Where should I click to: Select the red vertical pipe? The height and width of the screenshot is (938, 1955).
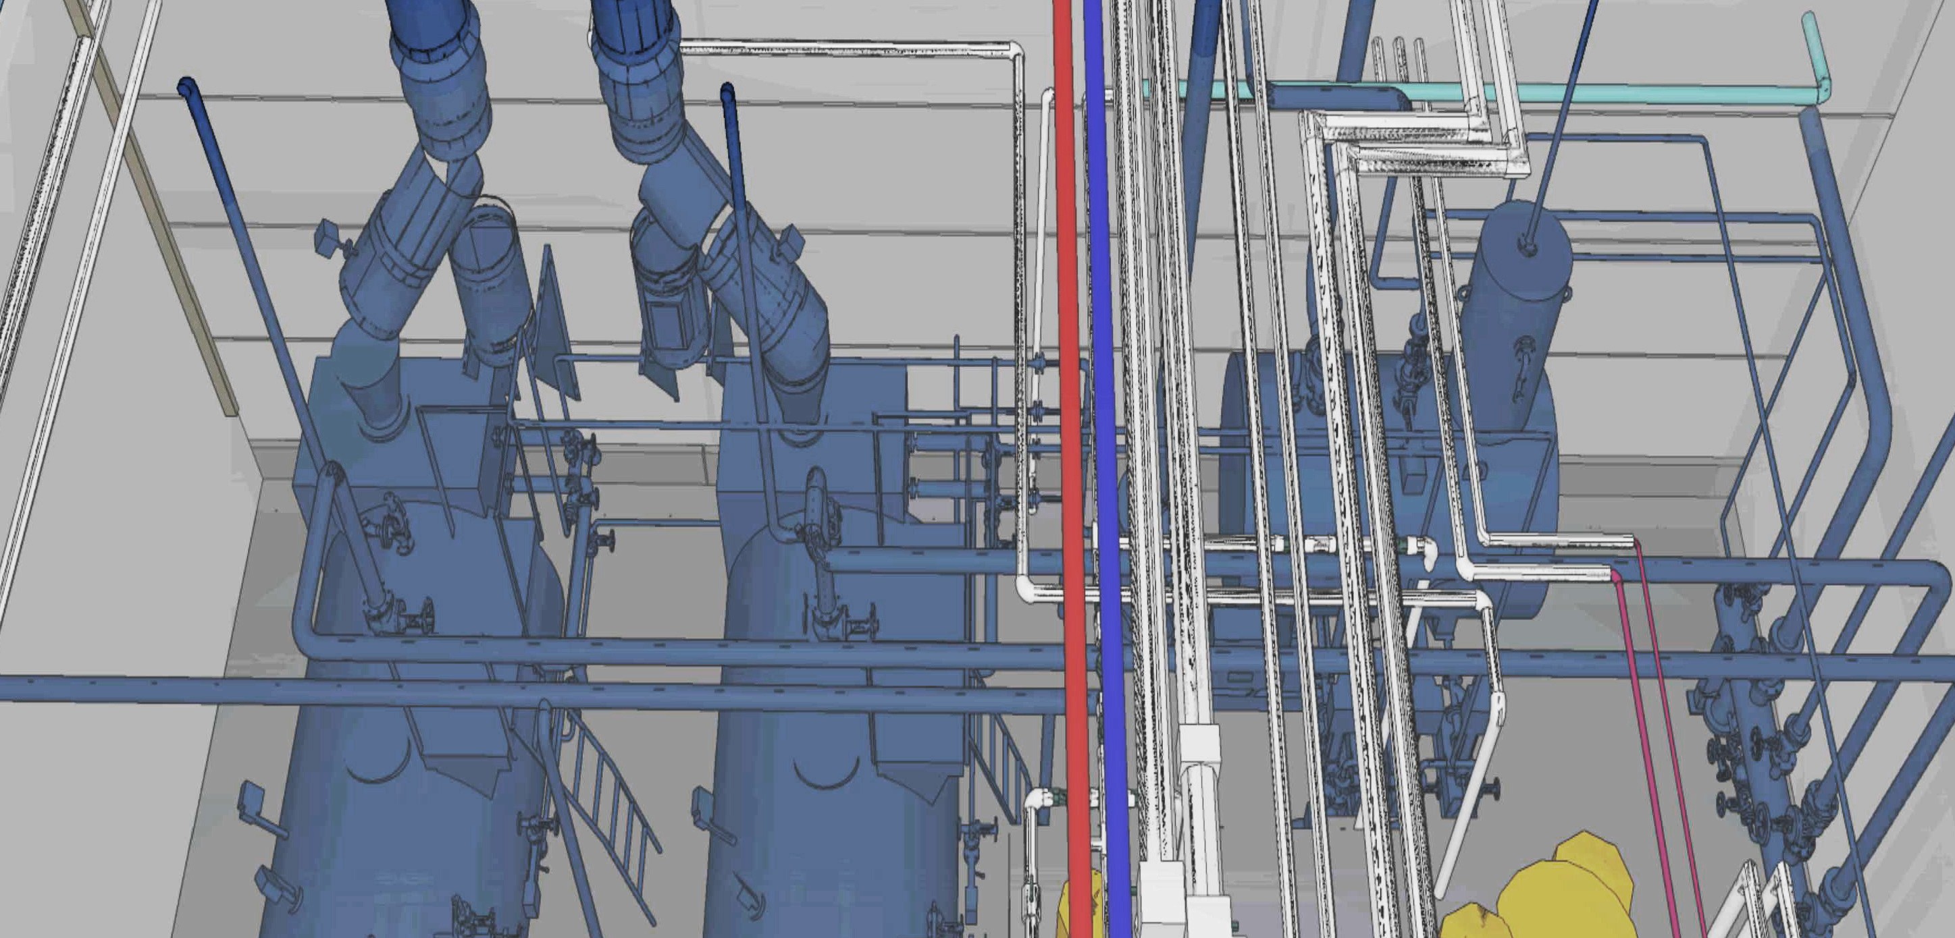tap(1071, 379)
